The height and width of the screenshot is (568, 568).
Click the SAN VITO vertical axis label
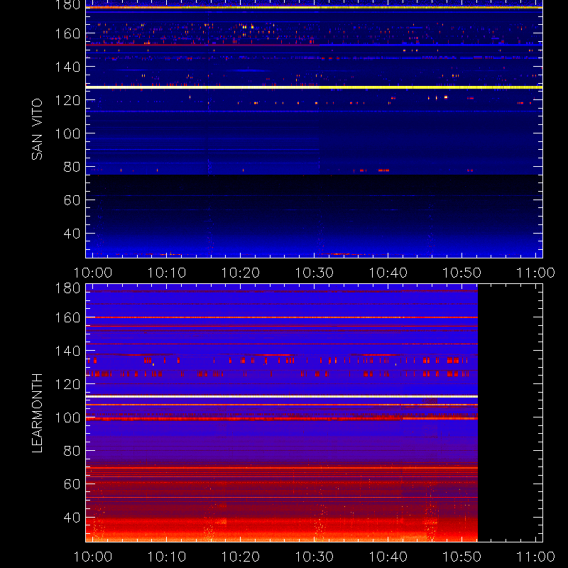37,129
